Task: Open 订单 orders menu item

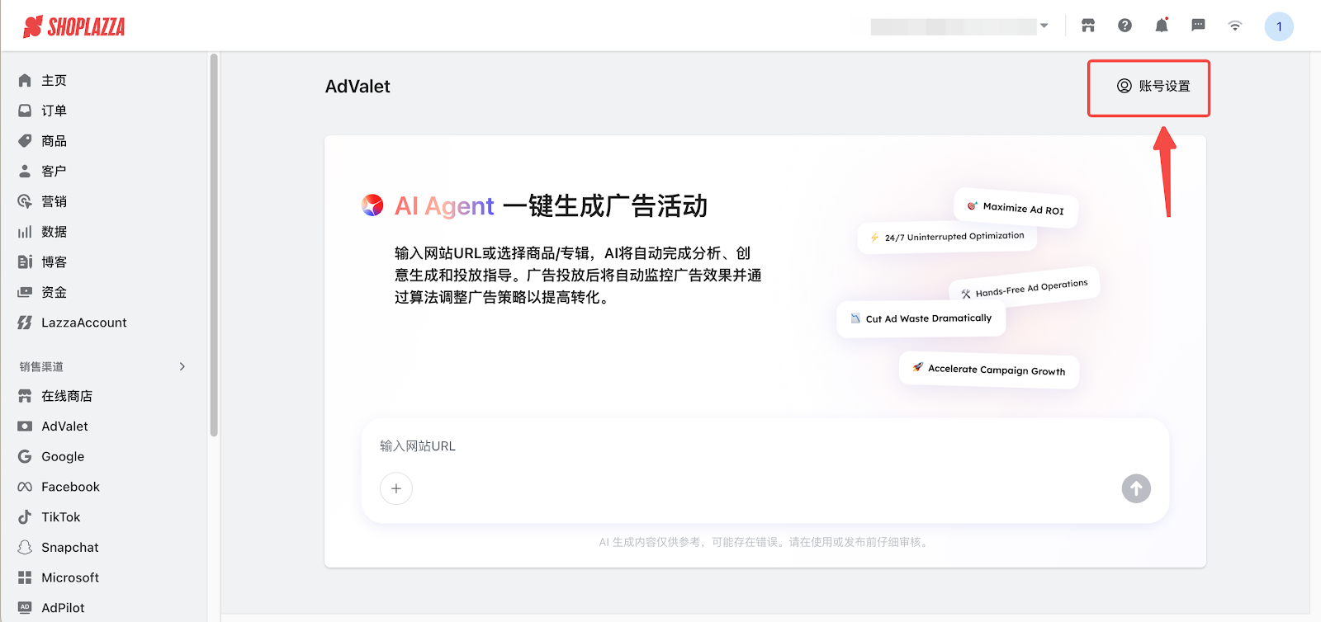Action: (x=54, y=111)
